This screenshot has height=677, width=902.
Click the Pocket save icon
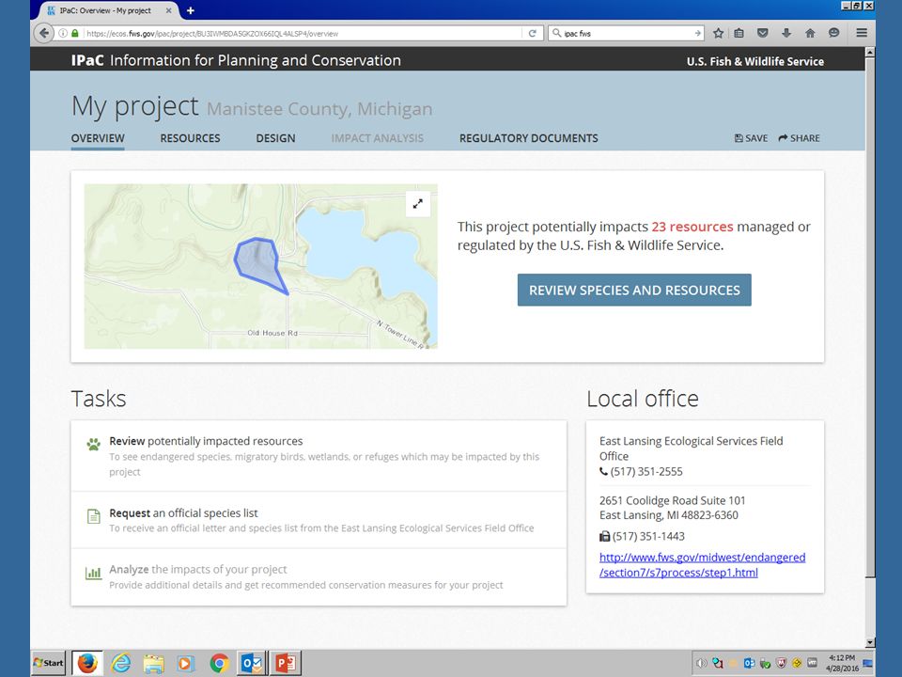763,34
